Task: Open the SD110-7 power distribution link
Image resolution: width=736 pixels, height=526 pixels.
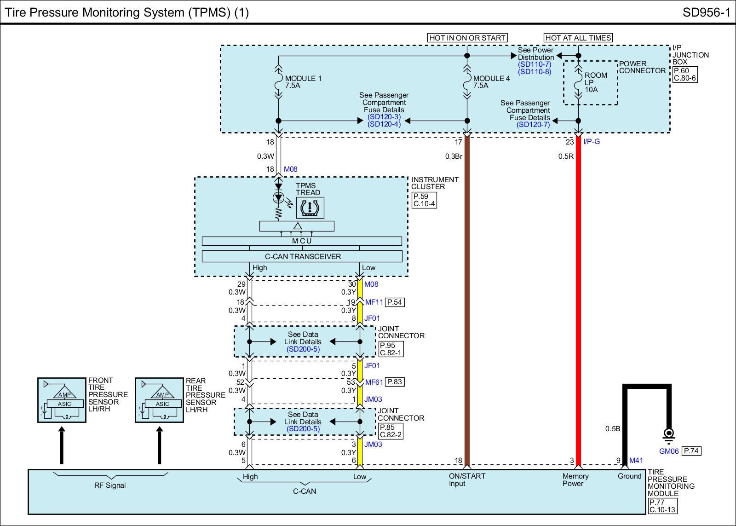Action: 534,64
